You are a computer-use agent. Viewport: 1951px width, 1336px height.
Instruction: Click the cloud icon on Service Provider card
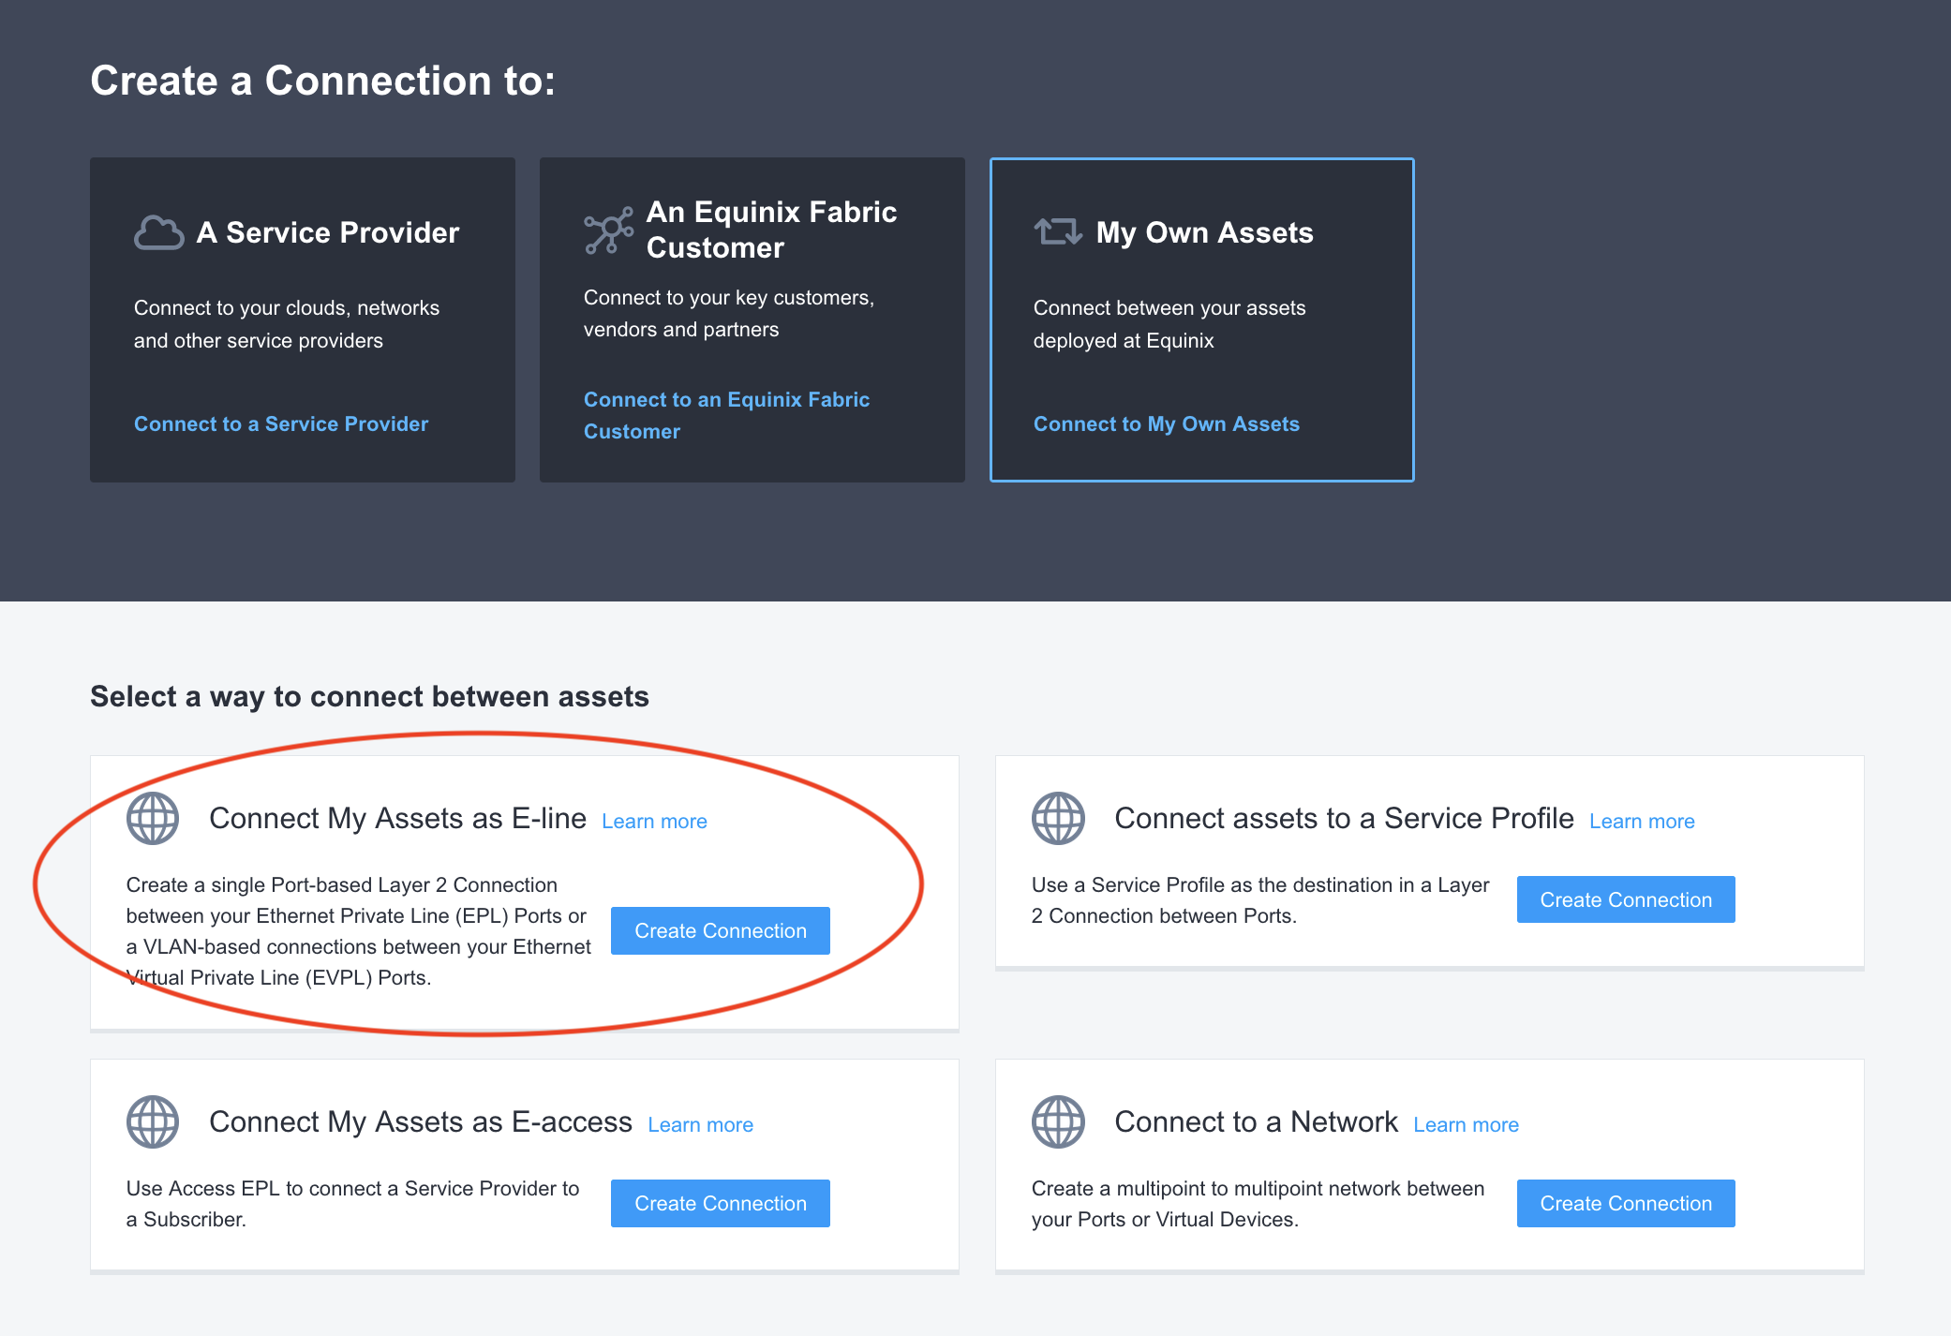point(158,232)
